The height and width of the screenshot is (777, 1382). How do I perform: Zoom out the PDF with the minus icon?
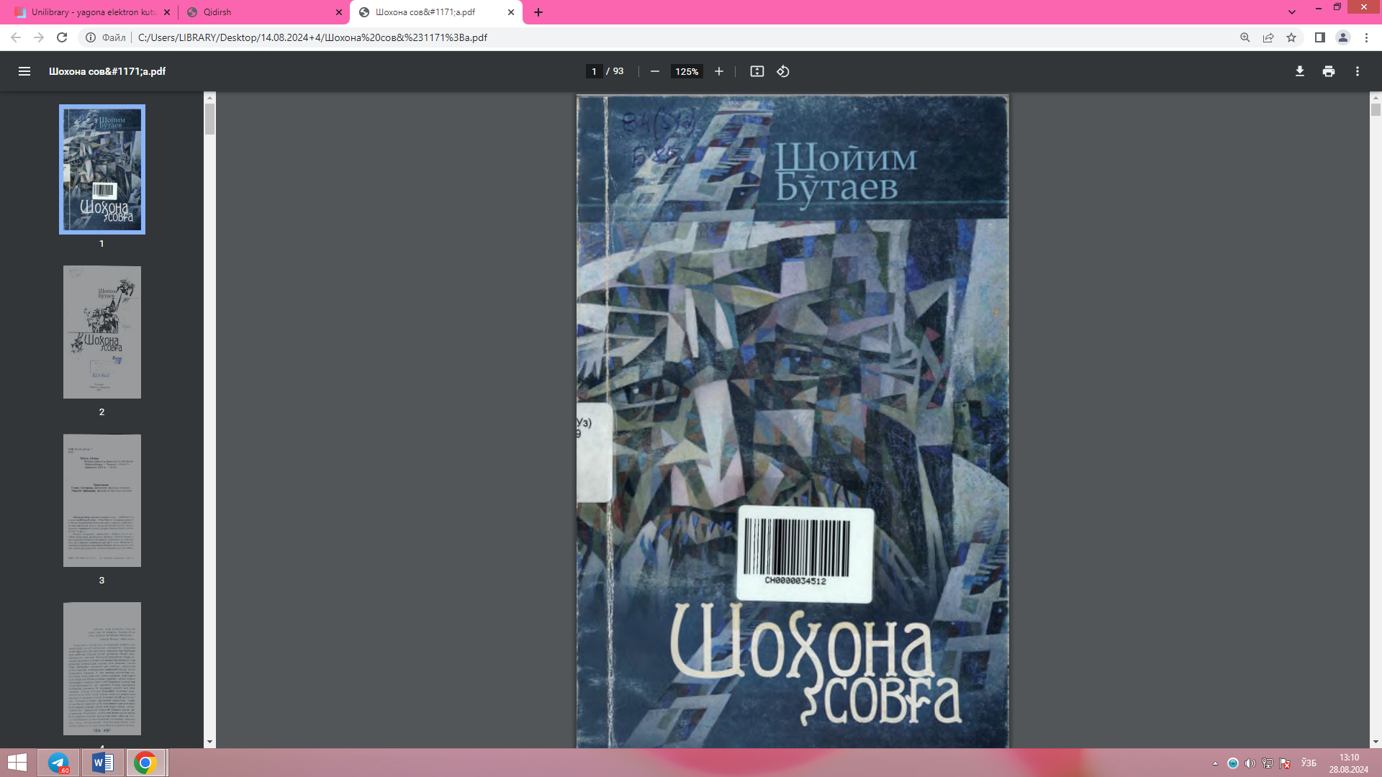[x=654, y=71]
